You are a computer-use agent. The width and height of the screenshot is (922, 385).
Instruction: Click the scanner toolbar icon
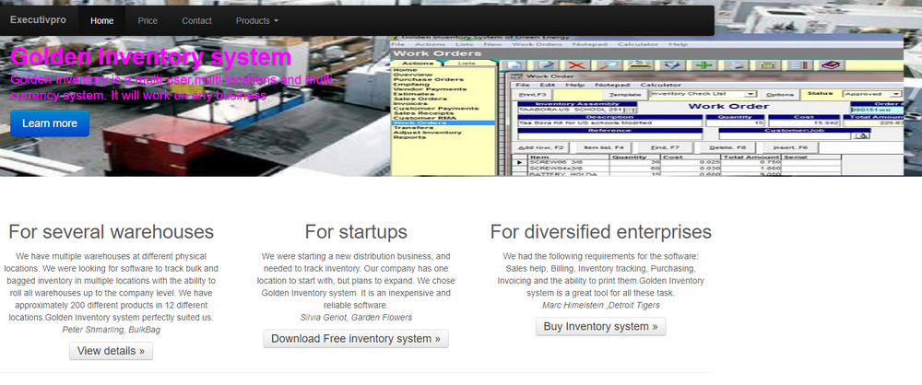tap(640, 65)
